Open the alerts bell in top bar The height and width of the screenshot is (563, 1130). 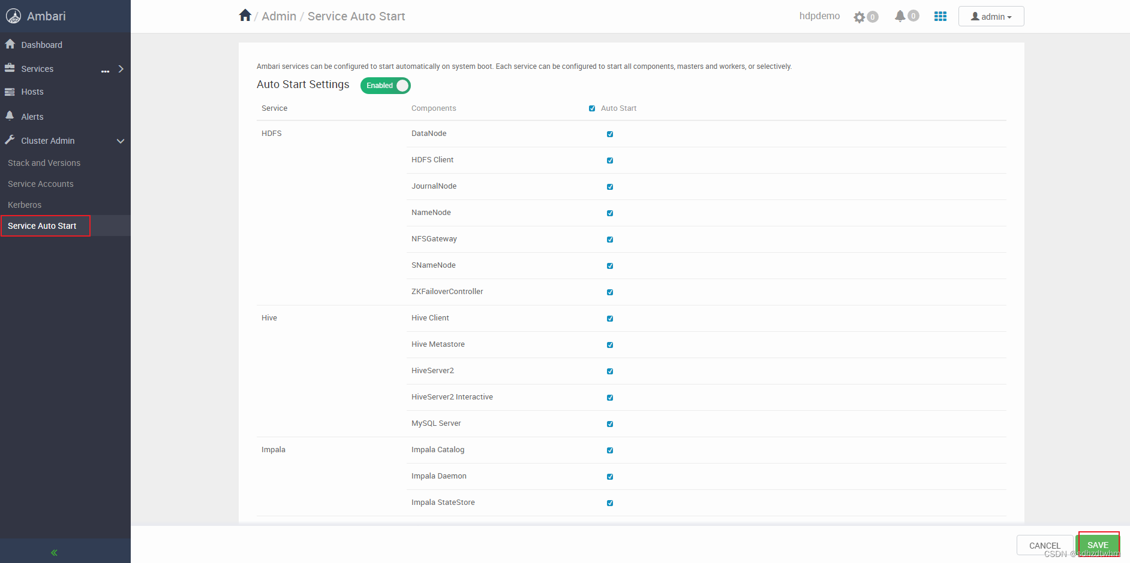(x=900, y=16)
